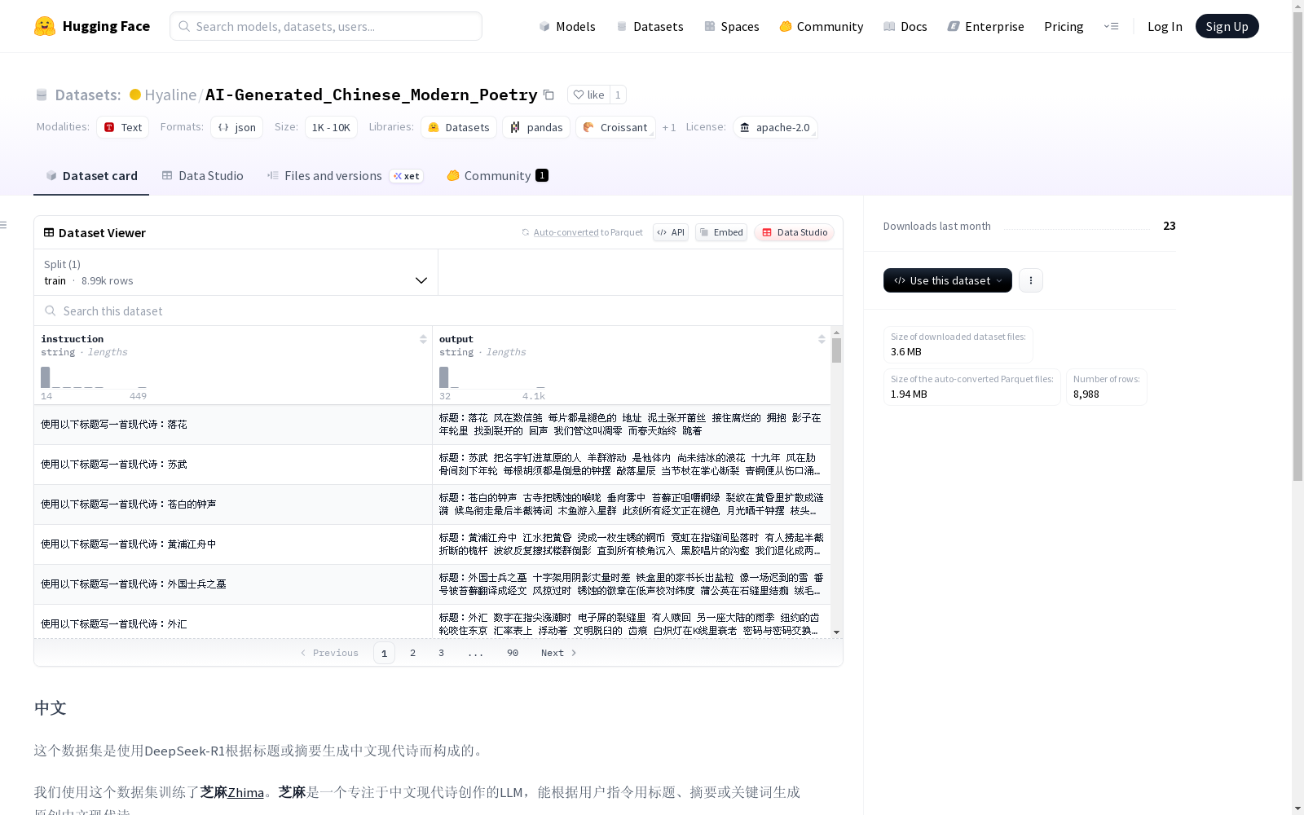The image size is (1304, 815).
Task: Click the left sidebar table-of-contents icon
Action: coord(4,225)
